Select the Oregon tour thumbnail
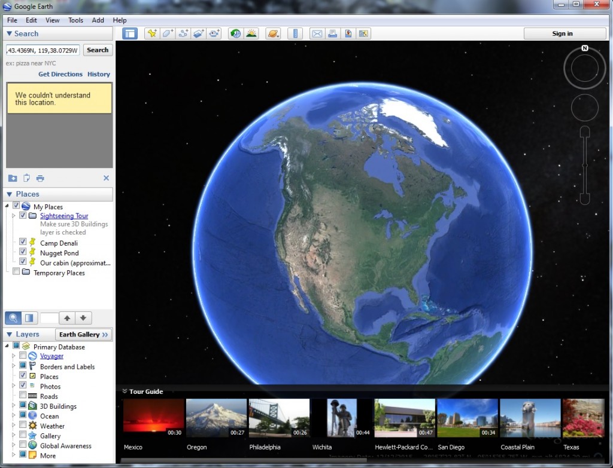 [216, 417]
